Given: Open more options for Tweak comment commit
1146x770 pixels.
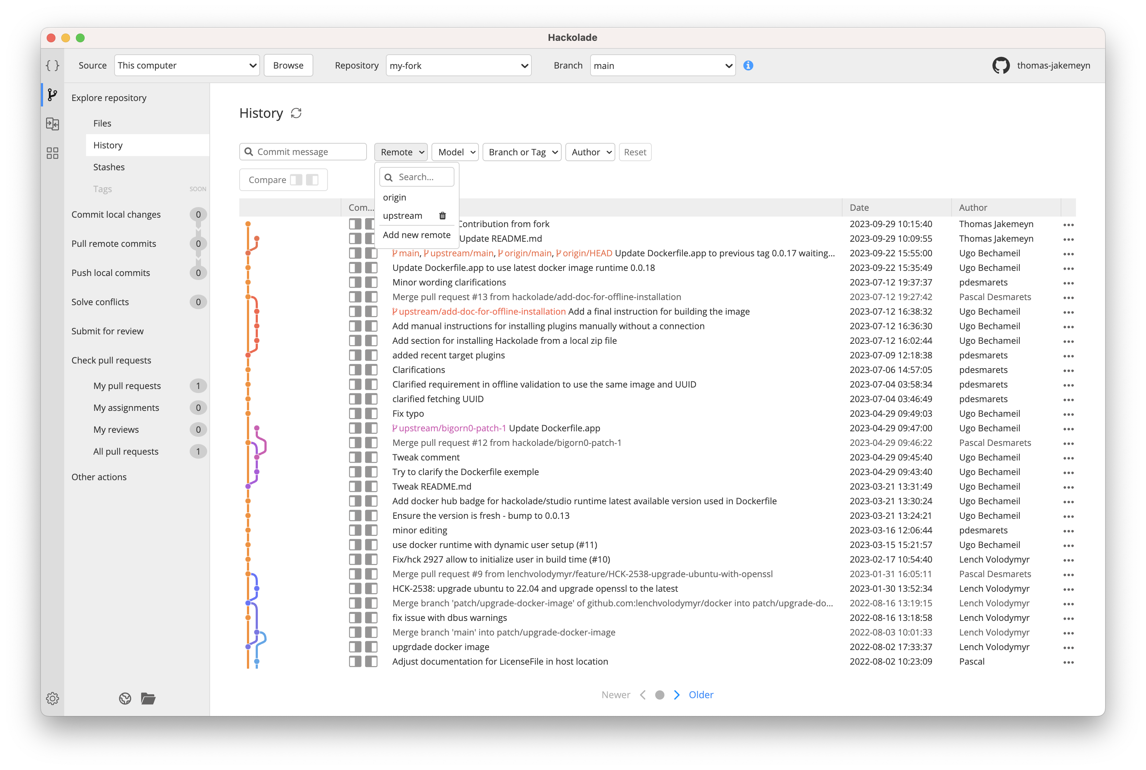Looking at the screenshot, I should click(1068, 458).
